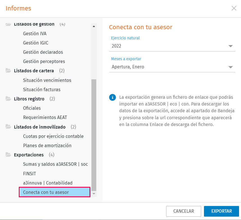Select Gestión IGIC report
This screenshot has width=241, height=220.
[36, 43]
